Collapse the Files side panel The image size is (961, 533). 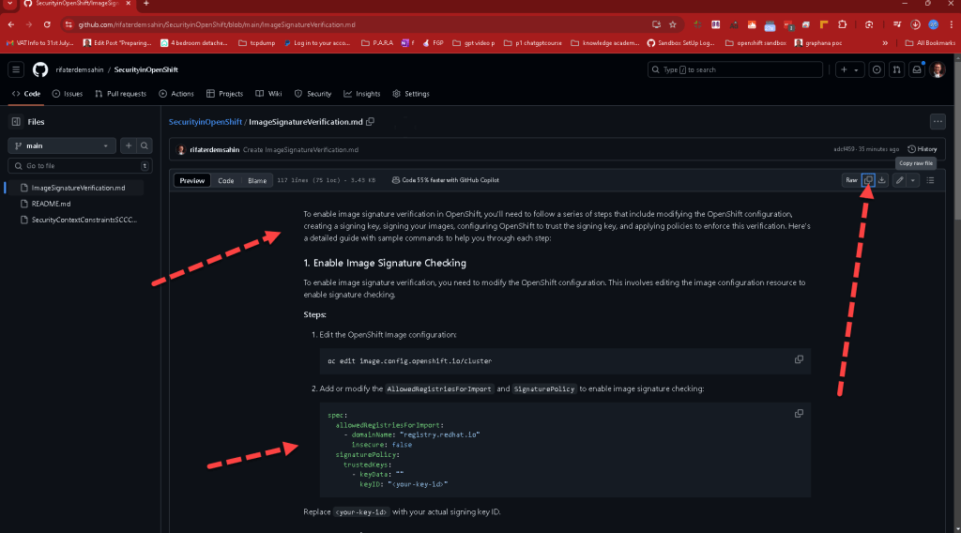tap(17, 122)
